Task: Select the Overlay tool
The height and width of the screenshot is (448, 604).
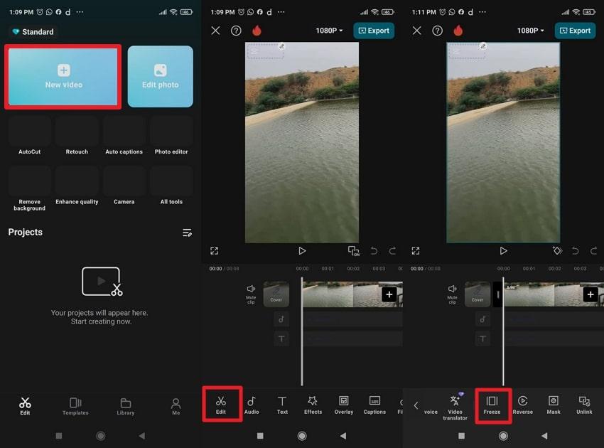Action: 343,405
